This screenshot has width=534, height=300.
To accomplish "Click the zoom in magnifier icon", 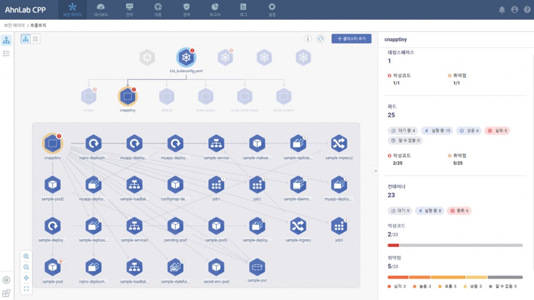I will (26, 256).
